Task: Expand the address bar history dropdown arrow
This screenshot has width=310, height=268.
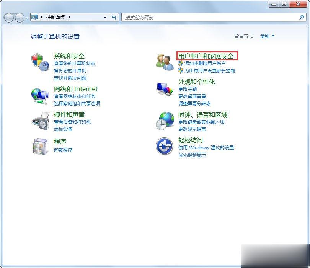Action: 105,17
